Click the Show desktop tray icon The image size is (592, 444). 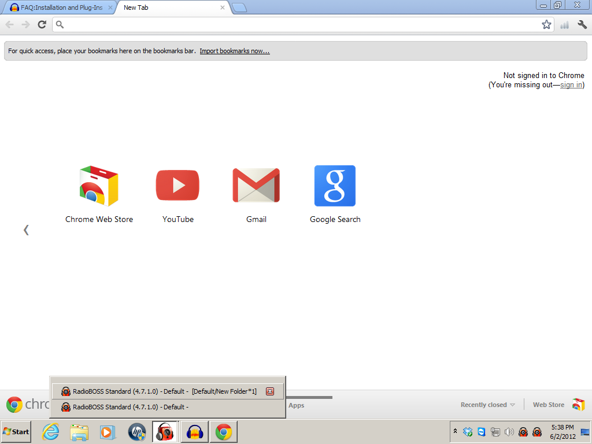pyautogui.click(x=585, y=431)
